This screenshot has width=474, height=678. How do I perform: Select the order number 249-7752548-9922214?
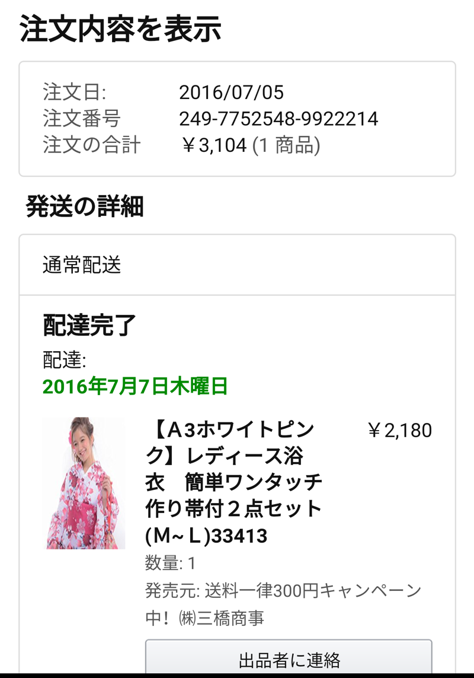click(278, 119)
